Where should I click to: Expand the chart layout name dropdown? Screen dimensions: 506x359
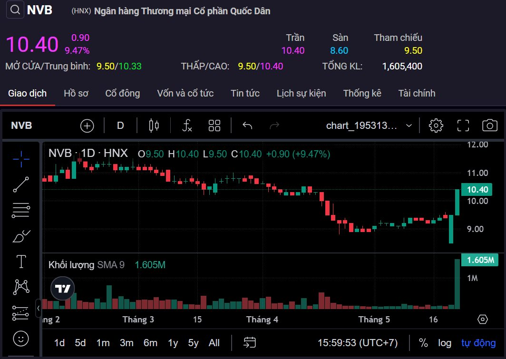pyautogui.click(x=409, y=126)
